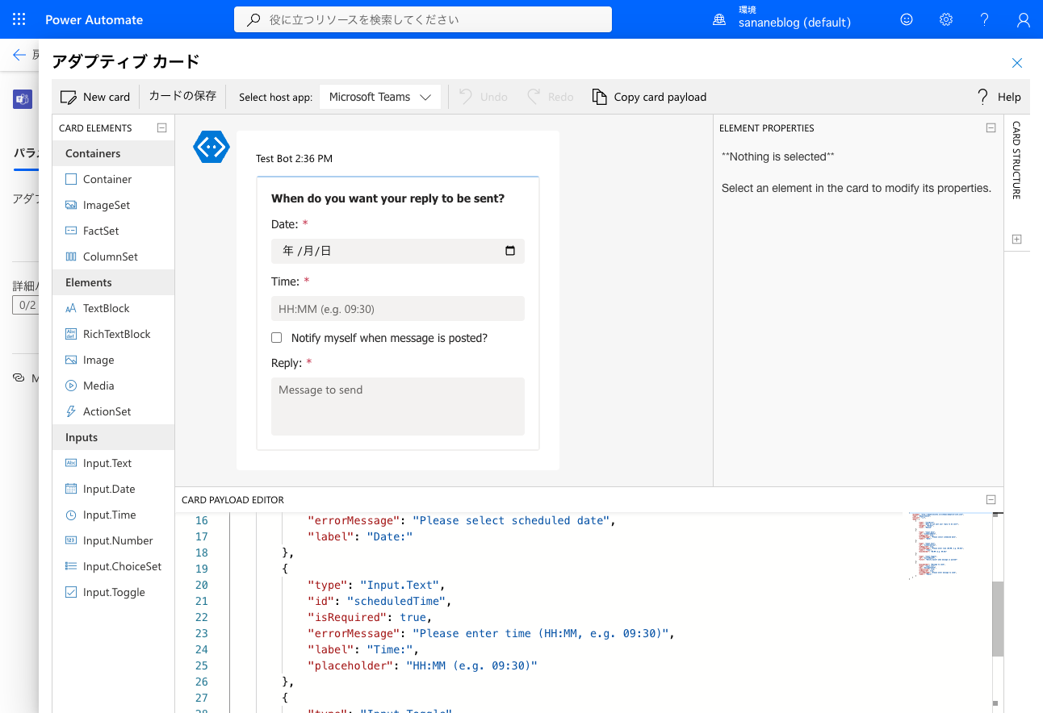Select the ColumnSet element icon
The height and width of the screenshot is (713, 1043).
[x=71, y=256]
